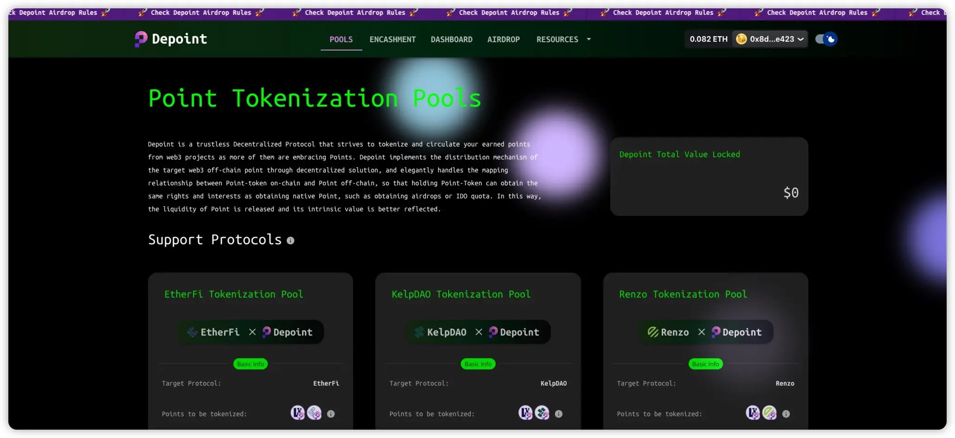Click Points to be tokenized label in Renzo card
The image size is (955, 438).
point(659,414)
